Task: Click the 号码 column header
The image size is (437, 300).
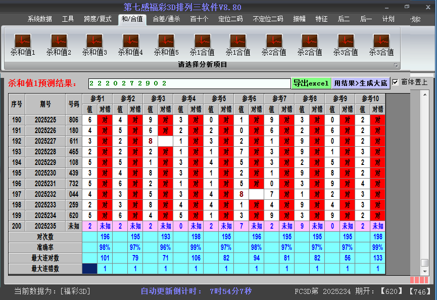Action: click(74, 104)
